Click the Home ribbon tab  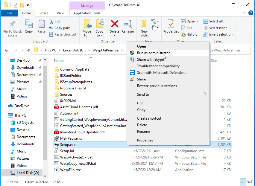(26, 13)
